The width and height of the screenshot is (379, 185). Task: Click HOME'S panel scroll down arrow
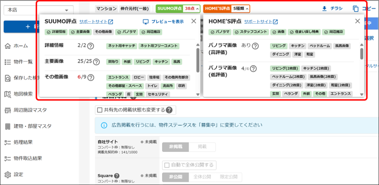362,95
